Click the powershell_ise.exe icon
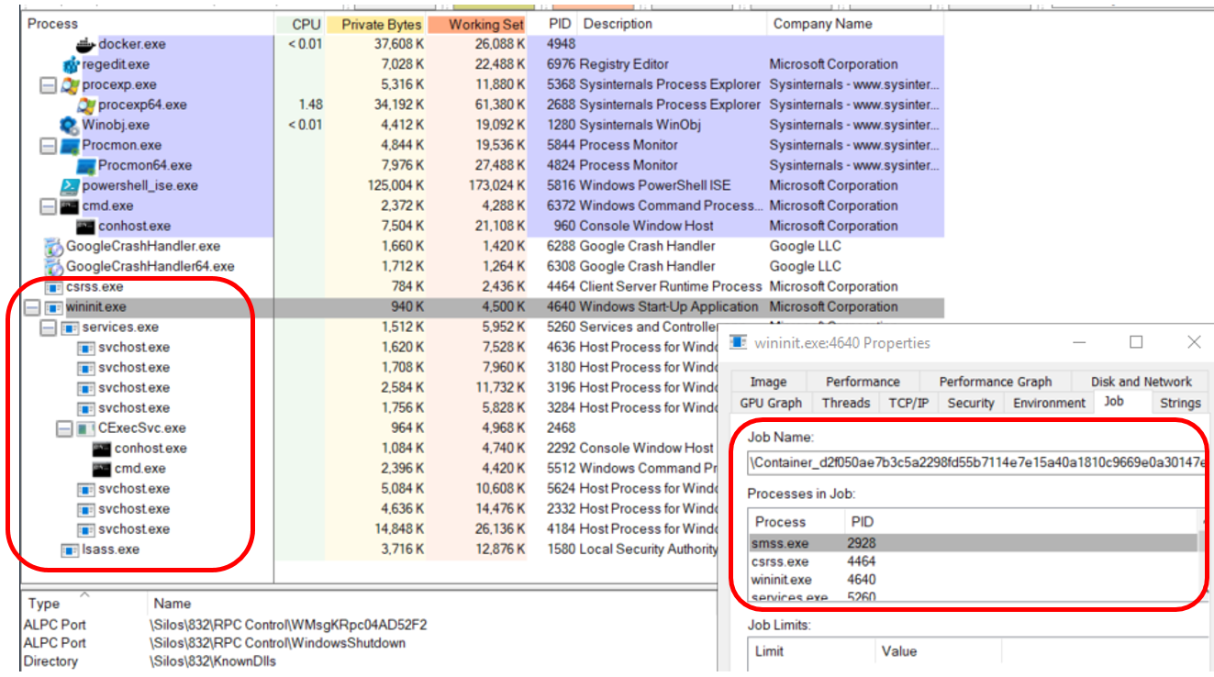The width and height of the screenshot is (1214, 677). point(70,185)
